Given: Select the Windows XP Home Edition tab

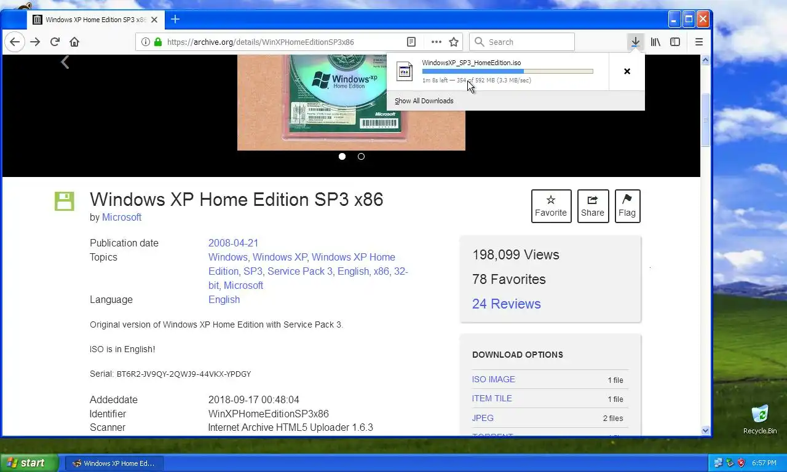Looking at the screenshot, I should 95,20.
